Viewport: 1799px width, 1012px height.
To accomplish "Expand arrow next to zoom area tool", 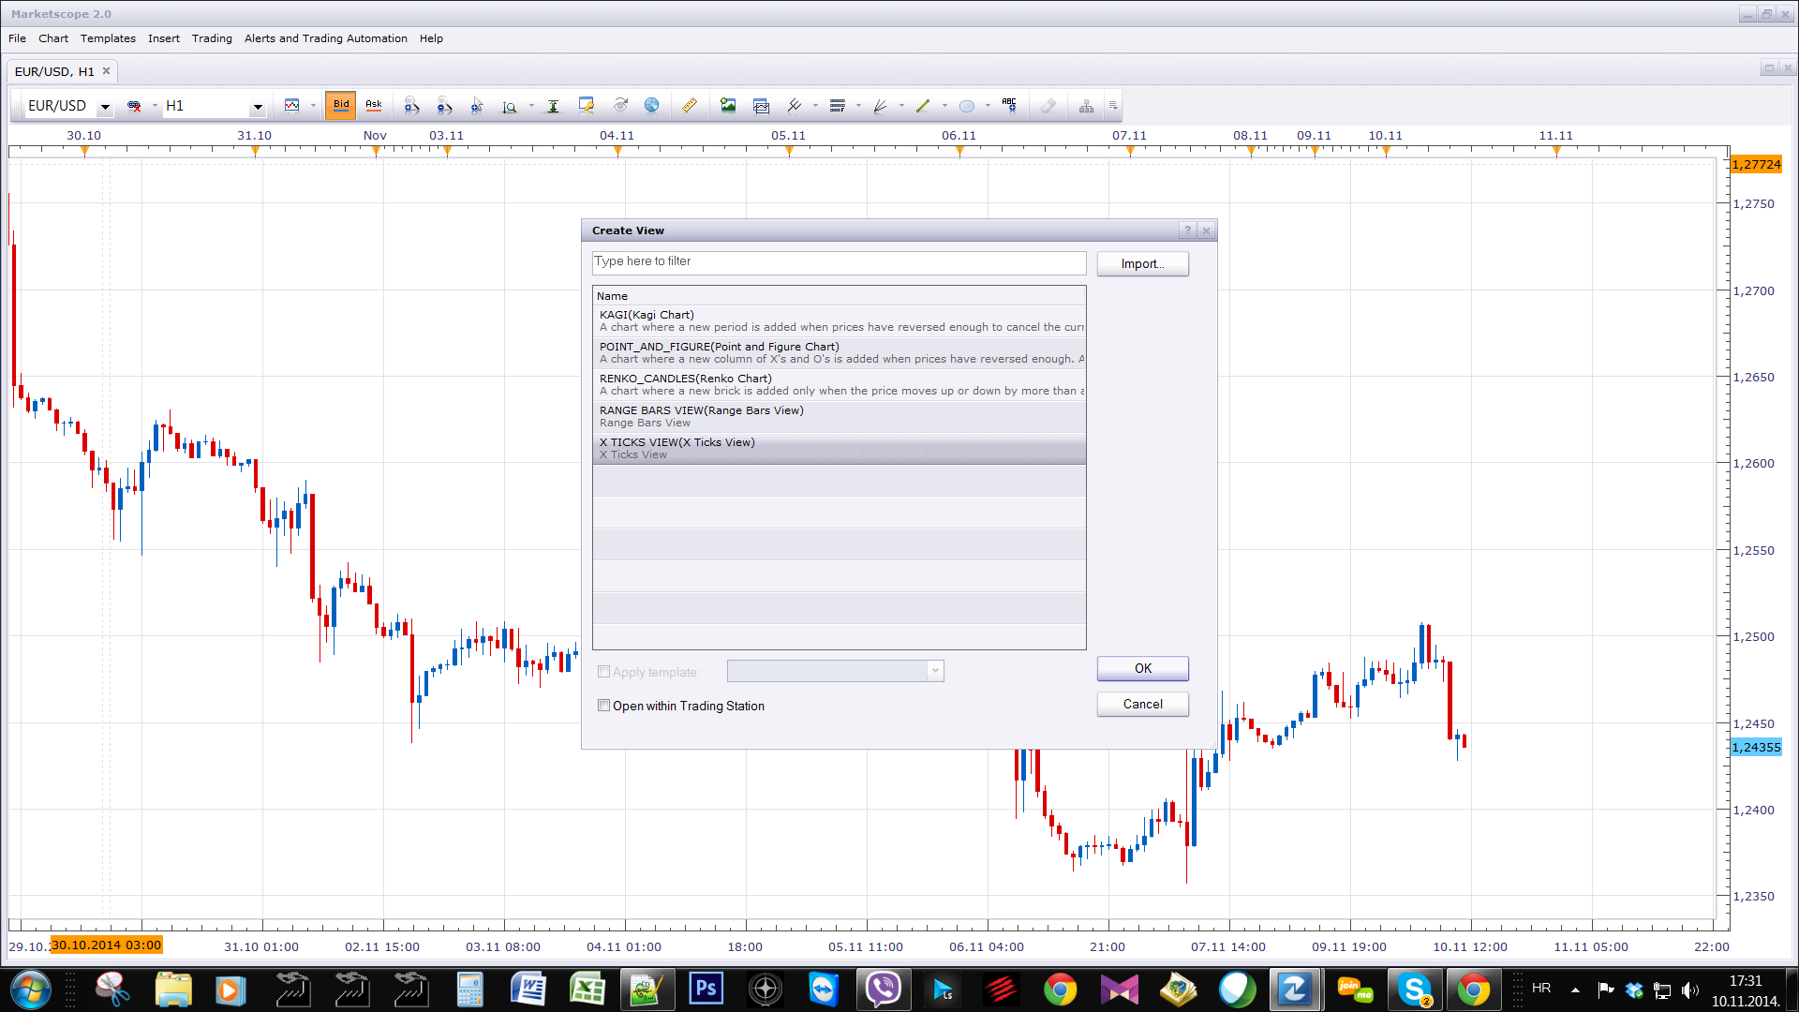I will pyautogui.click(x=531, y=106).
